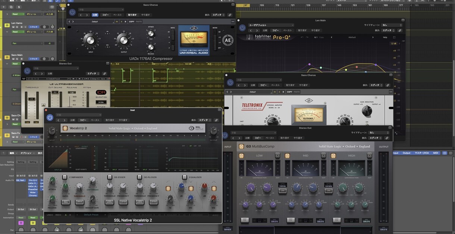Click IDR button in L2 Ultramaximizer

pos(101,92)
